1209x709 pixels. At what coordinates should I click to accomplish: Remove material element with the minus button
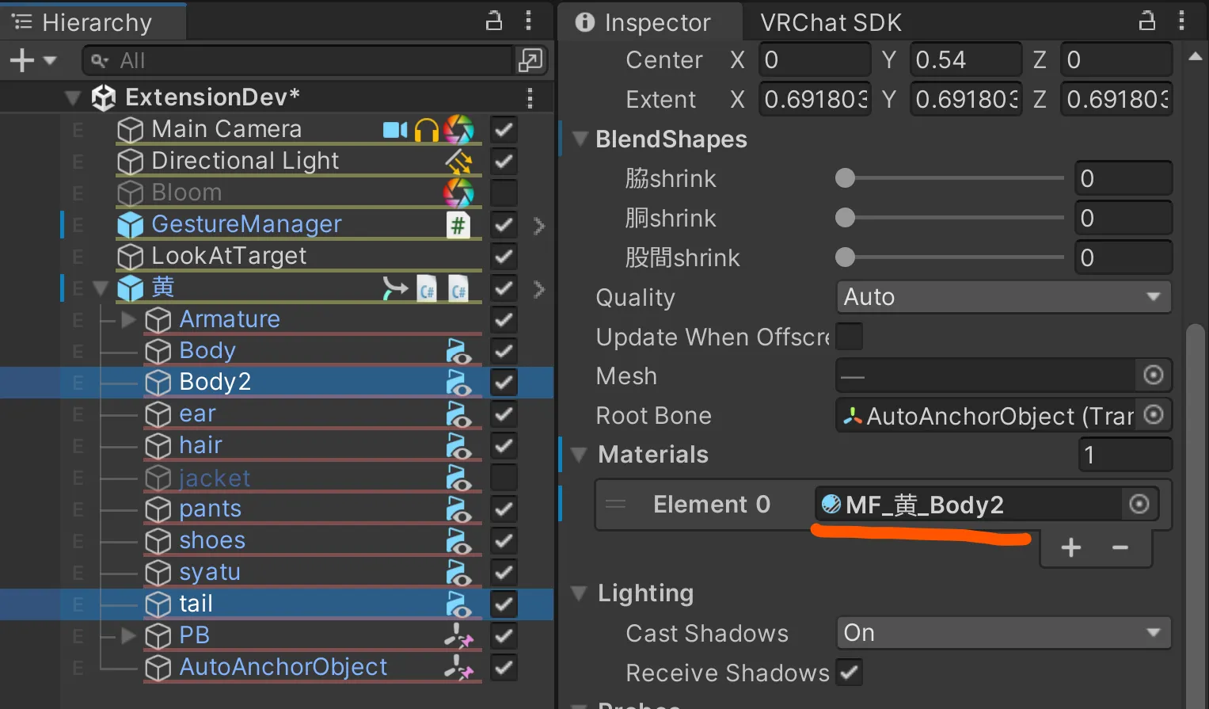pyautogui.click(x=1120, y=547)
